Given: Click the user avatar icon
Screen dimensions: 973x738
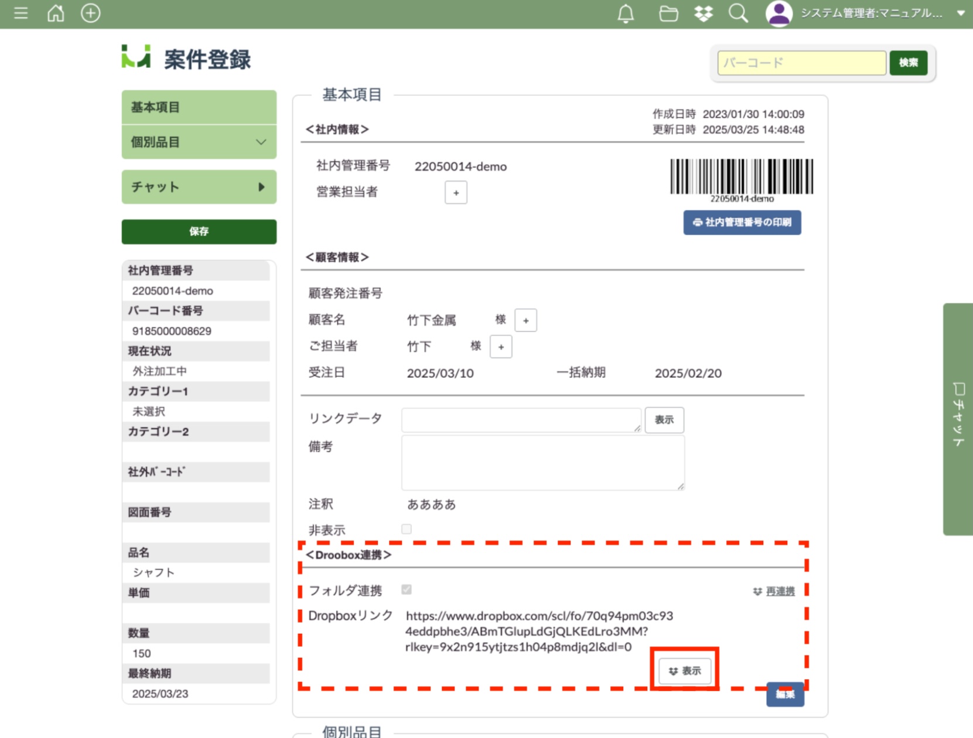Looking at the screenshot, I should point(779,13).
